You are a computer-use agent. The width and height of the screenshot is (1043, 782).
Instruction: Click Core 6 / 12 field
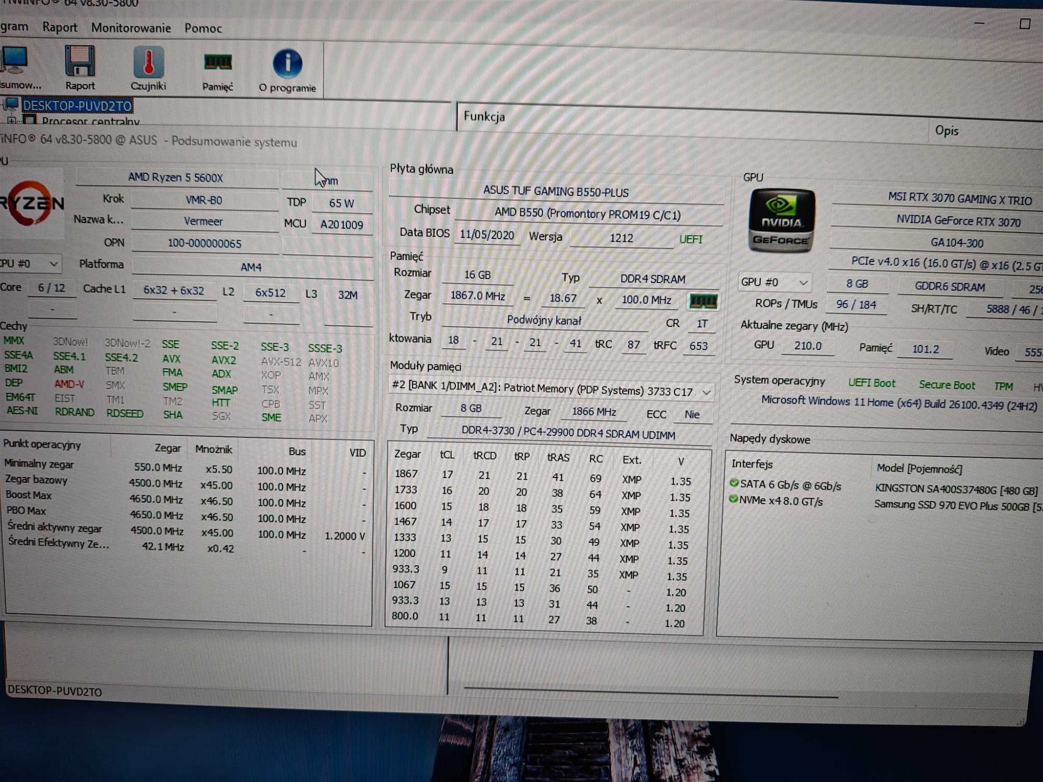point(52,288)
